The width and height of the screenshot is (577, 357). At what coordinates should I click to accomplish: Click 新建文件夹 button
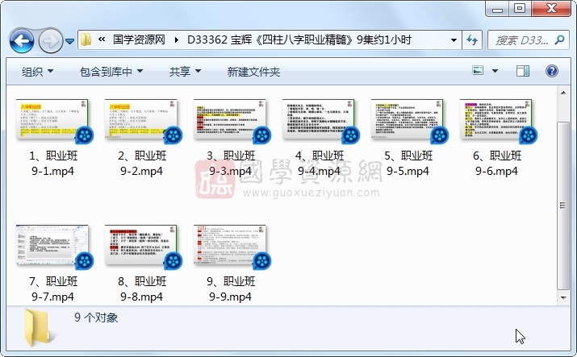pos(253,72)
